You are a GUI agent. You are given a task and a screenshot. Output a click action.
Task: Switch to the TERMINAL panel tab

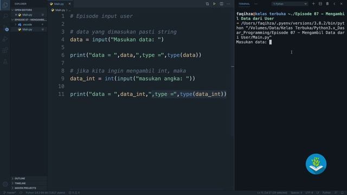[x=244, y=4]
